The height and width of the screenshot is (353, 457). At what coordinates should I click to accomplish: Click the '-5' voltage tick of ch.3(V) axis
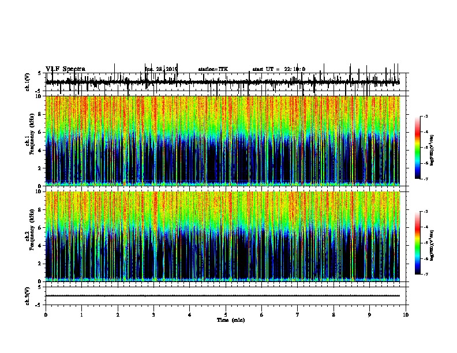[x=39, y=305]
